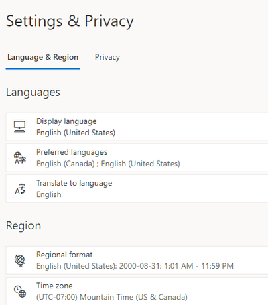Image resolution: width=268 pixels, height=305 pixels.
Task: Click the Translate to language icon
Action: click(x=20, y=189)
